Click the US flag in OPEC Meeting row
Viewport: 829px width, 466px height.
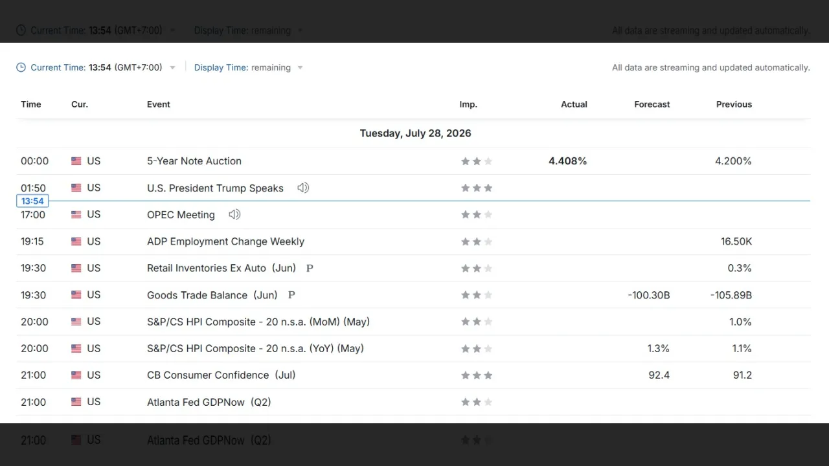pos(76,215)
